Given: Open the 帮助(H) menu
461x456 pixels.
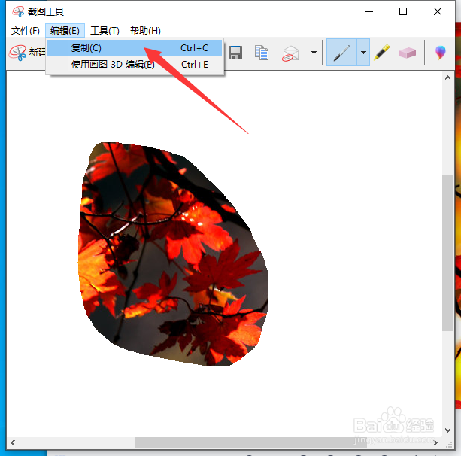Looking at the screenshot, I should tap(145, 31).
